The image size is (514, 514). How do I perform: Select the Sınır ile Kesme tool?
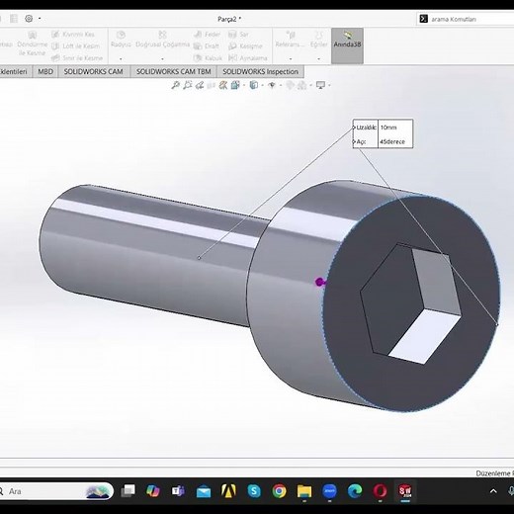coord(77,58)
